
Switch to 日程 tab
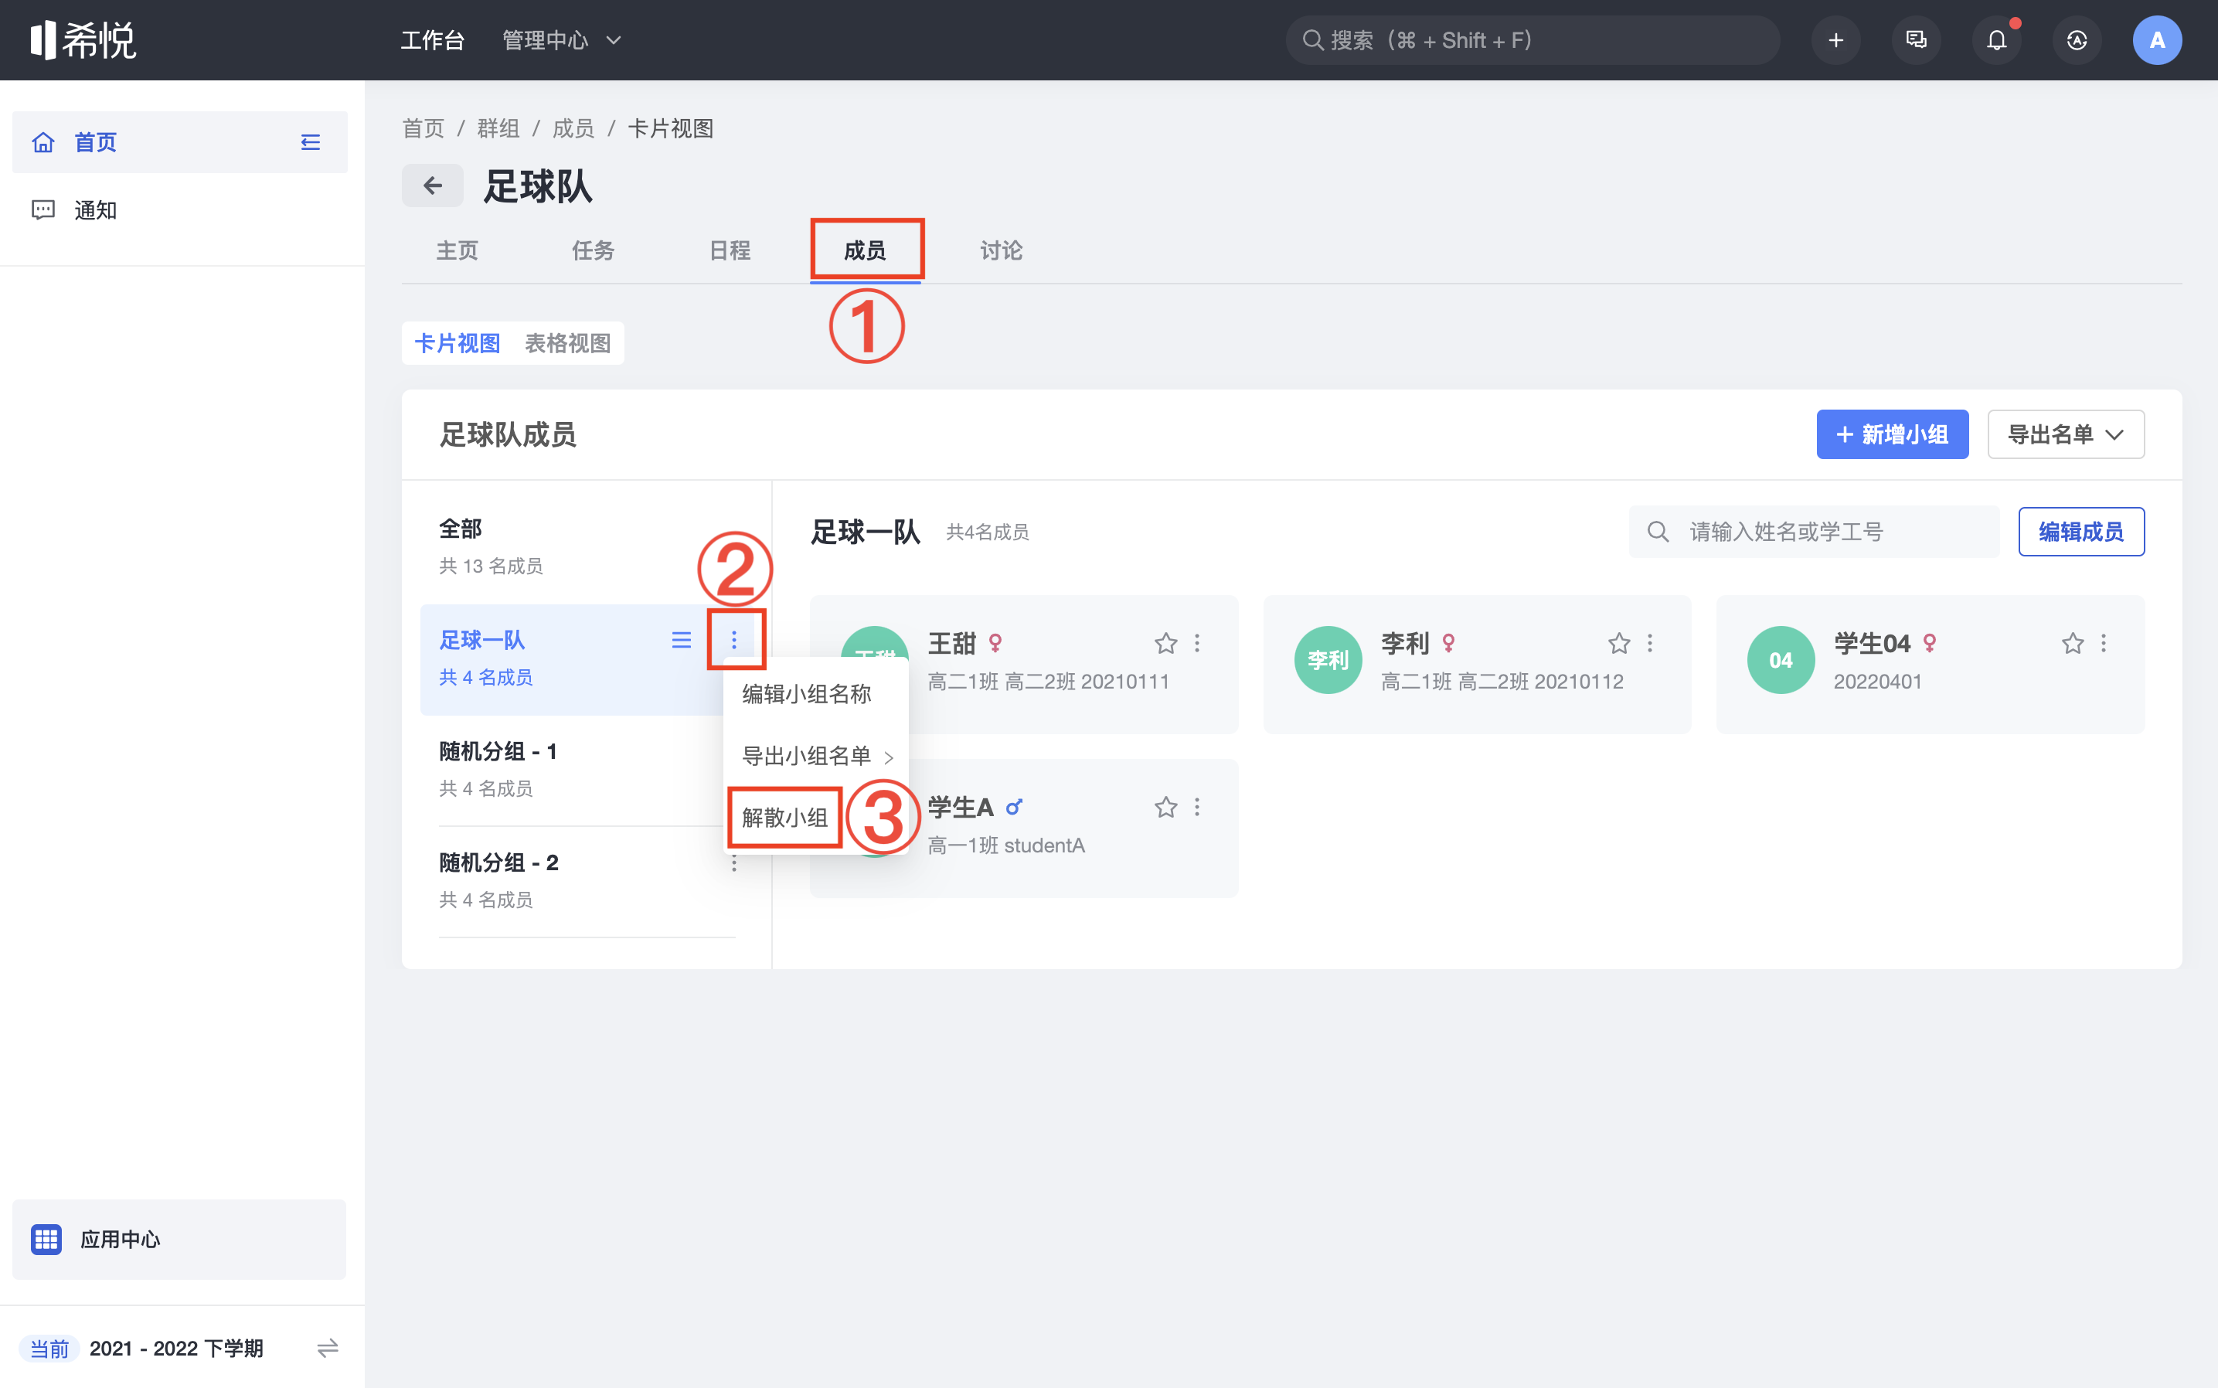pos(730,250)
